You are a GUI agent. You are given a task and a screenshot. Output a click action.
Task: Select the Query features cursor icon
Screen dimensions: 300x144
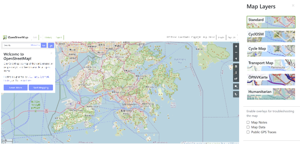[x=236, y=94]
